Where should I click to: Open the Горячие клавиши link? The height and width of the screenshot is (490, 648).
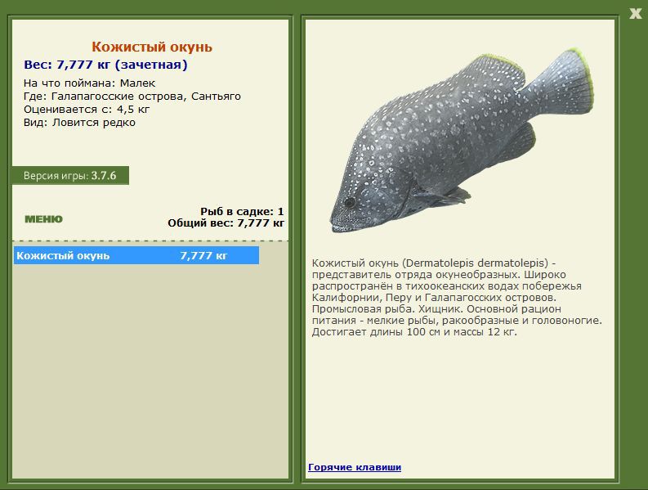tap(355, 467)
